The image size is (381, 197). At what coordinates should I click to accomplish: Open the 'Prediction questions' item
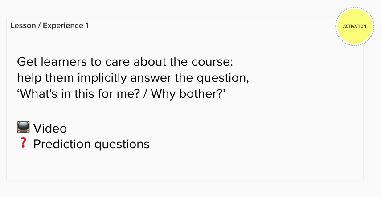[x=91, y=144]
